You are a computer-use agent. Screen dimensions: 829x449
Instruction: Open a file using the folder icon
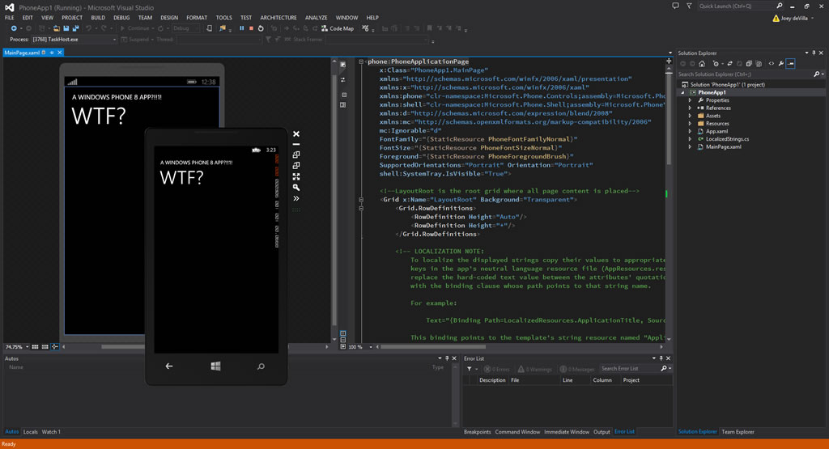click(56, 28)
